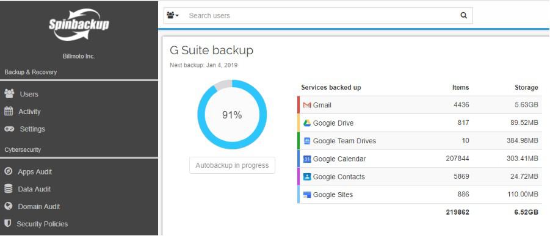Click Google Drive storage 89.52MB
Viewport: 550px width, 236px height.
tap(524, 123)
